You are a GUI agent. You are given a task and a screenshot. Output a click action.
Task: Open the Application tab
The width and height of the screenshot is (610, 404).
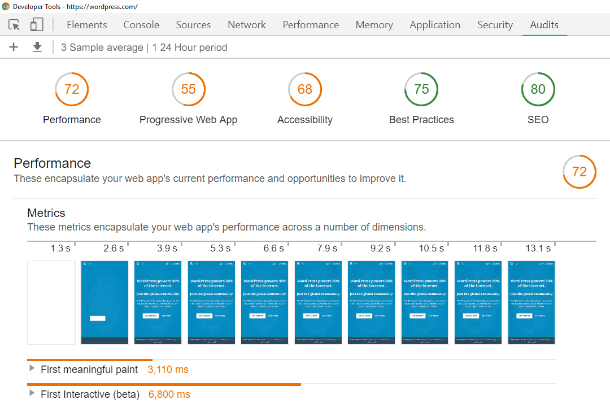[x=435, y=25]
